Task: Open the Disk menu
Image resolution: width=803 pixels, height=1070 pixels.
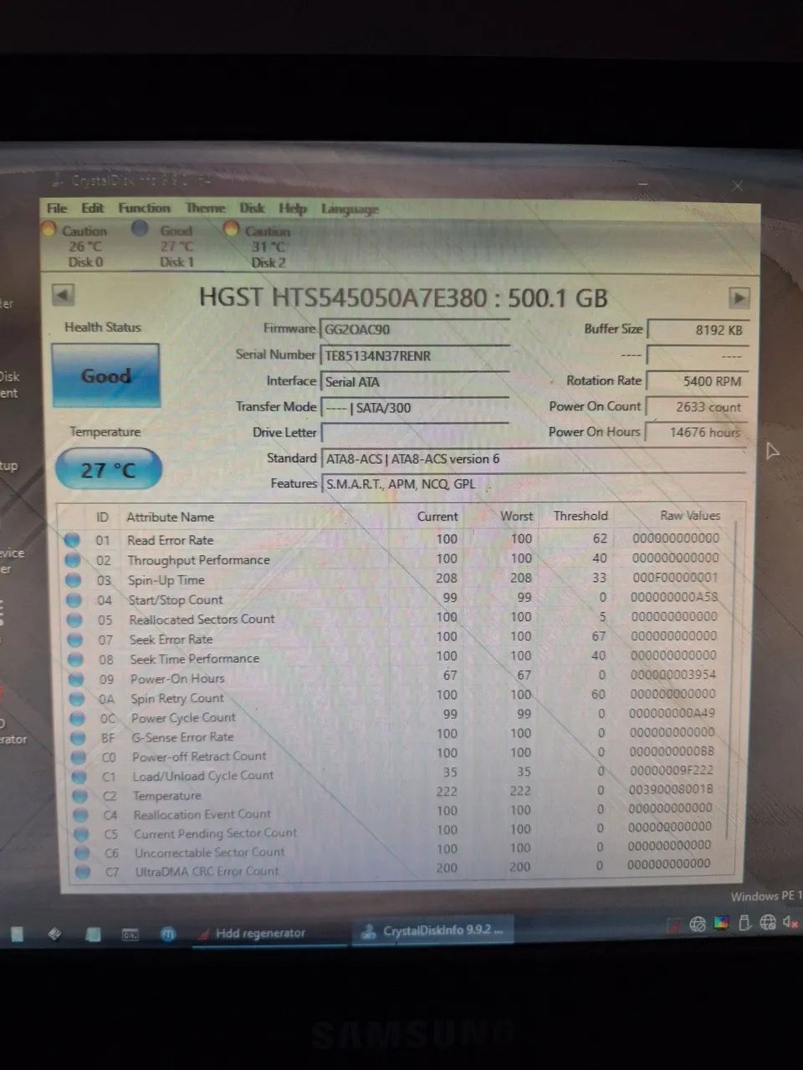Action: pos(252,208)
